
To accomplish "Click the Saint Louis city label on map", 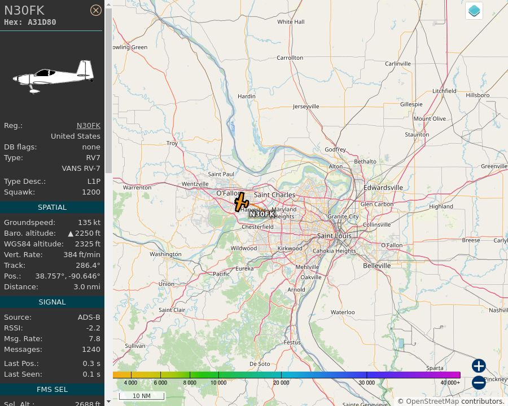I will coord(334,236).
